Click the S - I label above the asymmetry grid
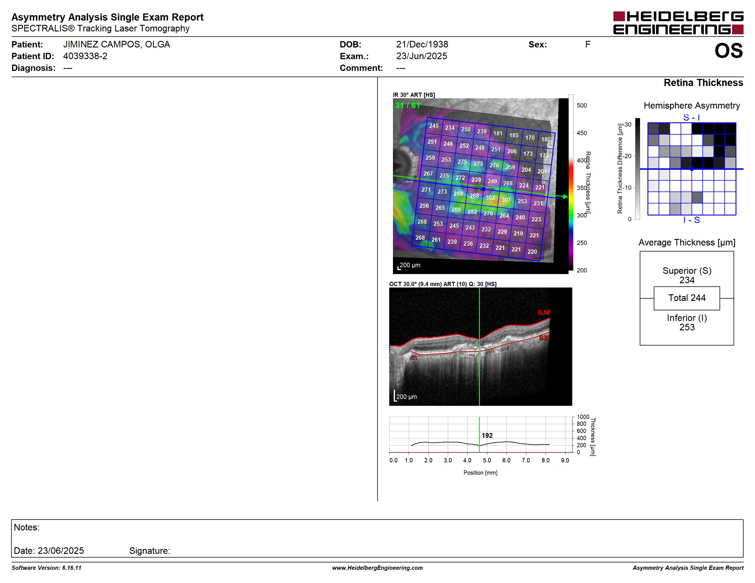This screenshot has height=583, width=755. coord(692,118)
